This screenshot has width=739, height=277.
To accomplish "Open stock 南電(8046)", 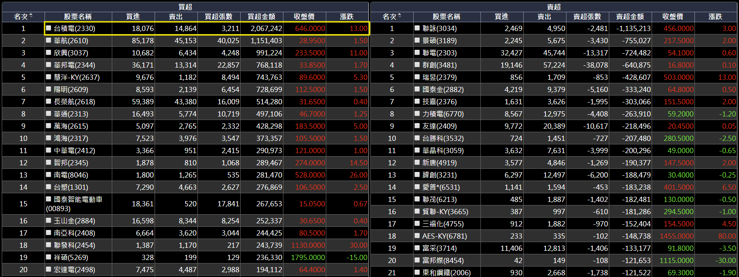I will coord(71,175).
